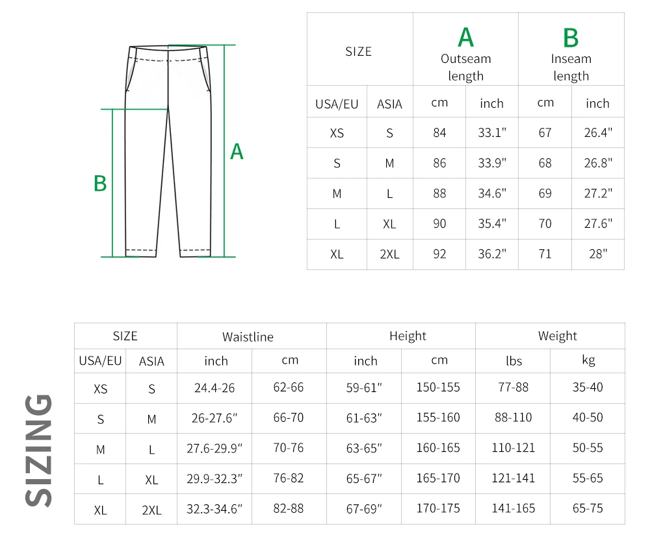
Task: Select the Inseam length header text
Action: coord(571,68)
